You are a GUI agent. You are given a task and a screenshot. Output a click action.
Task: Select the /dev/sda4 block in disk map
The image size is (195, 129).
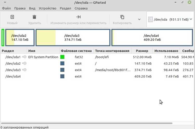[x=152, y=37]
